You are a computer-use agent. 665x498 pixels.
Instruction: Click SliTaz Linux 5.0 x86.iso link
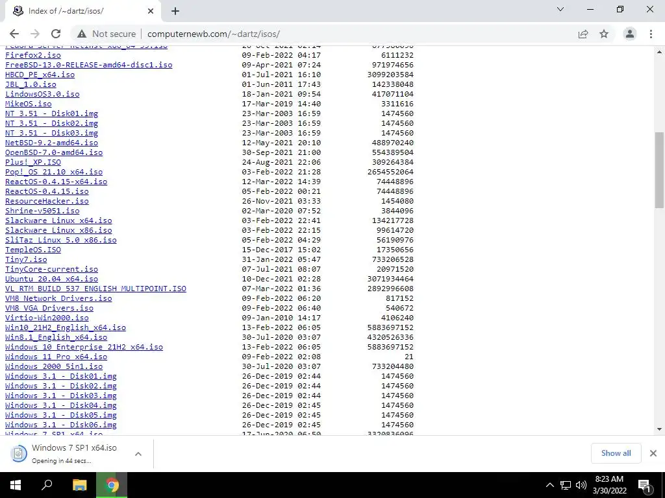61,240
